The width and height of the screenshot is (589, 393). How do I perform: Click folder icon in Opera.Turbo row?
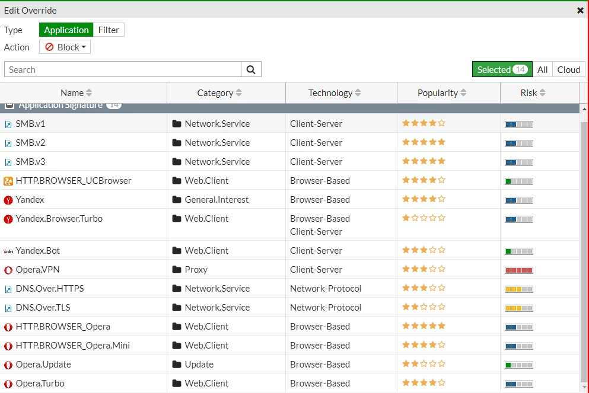click(x=177, y=384)
